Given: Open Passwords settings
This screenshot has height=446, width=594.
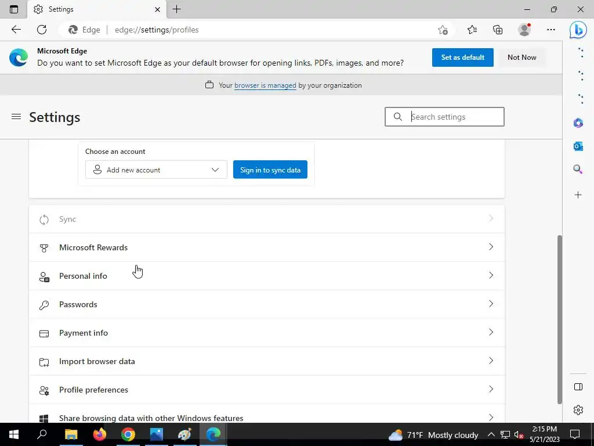Looking at the screenshot, I should [267, 304].
